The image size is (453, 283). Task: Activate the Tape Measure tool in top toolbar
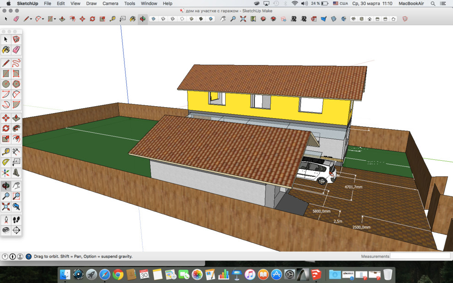point(113,19)
